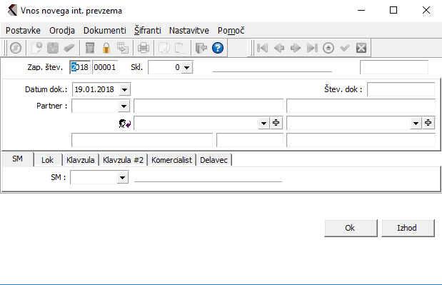
Task: Click the plus button after left contact dropdown
Action: click(276, 123)
